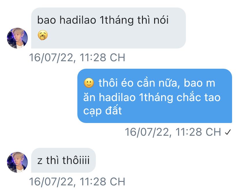239x192 pixels.
Task: Open the sender's avatar beside 'z thì thôiiii'
Action: click(x=17, y=162)
